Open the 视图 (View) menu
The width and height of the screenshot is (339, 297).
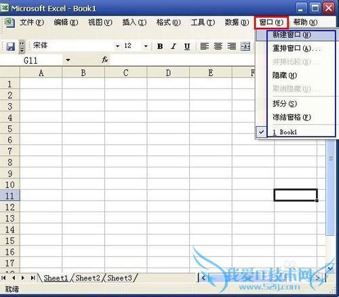point(100,22)
